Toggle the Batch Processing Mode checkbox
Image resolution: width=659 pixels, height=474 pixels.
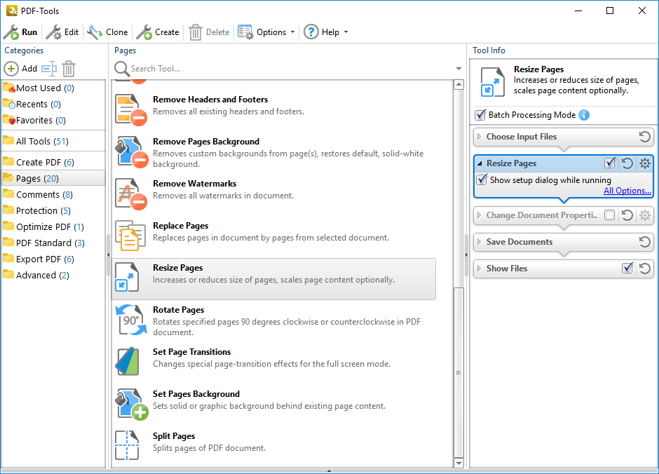(x=480, y=115)
